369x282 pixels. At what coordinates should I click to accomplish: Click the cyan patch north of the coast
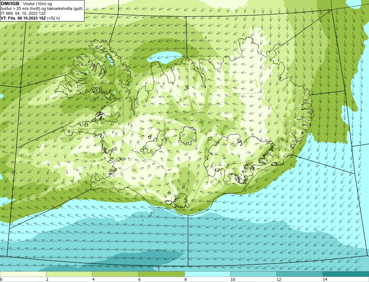(x=165, y=57)
